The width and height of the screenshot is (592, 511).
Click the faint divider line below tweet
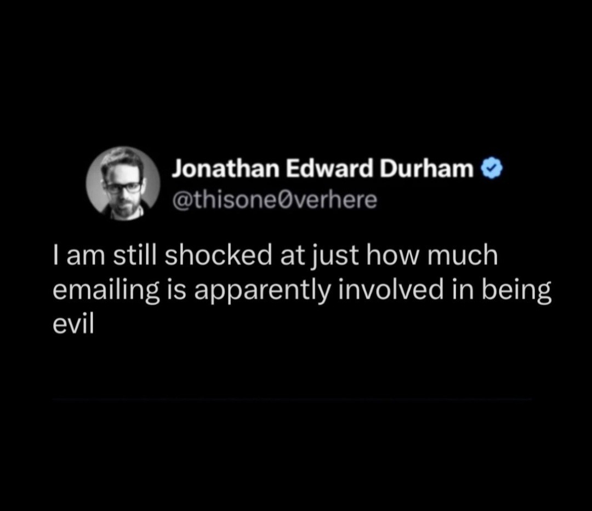pyautogui.click(x=292, y=399)
